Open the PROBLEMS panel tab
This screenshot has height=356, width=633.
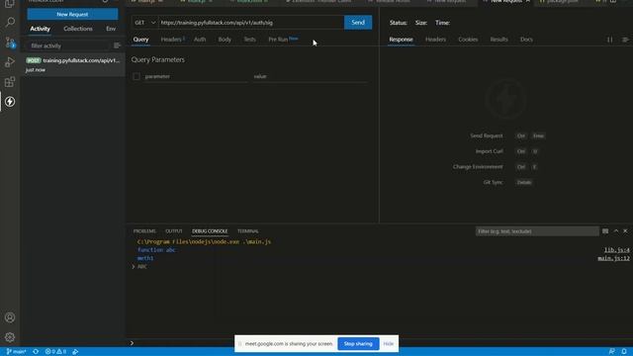(144, 231)
